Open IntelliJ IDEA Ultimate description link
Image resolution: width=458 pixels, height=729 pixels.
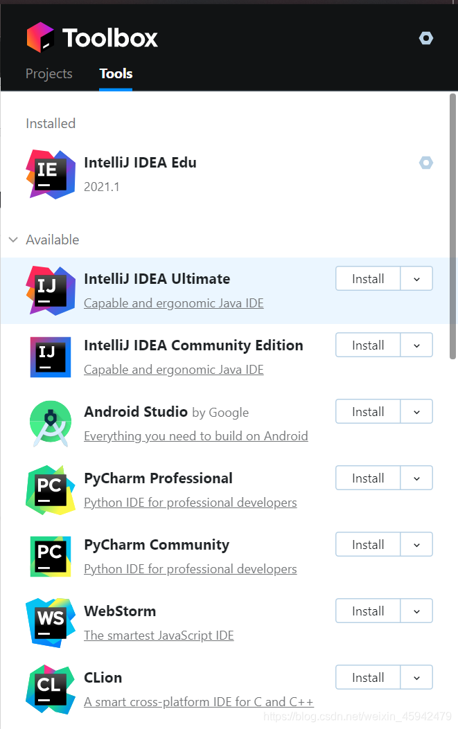(174, 303)
